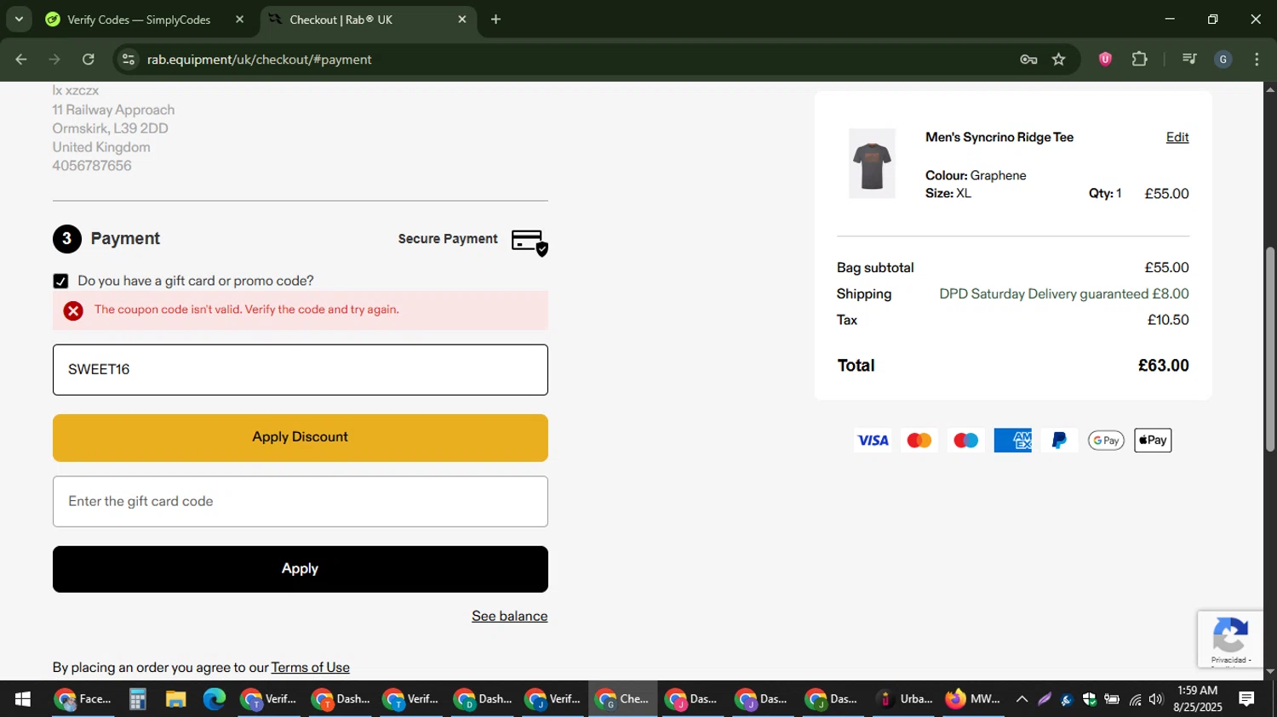Click the Google Pay logo
Viewport: 1277px width, 717px height.
pos(1106,441)
